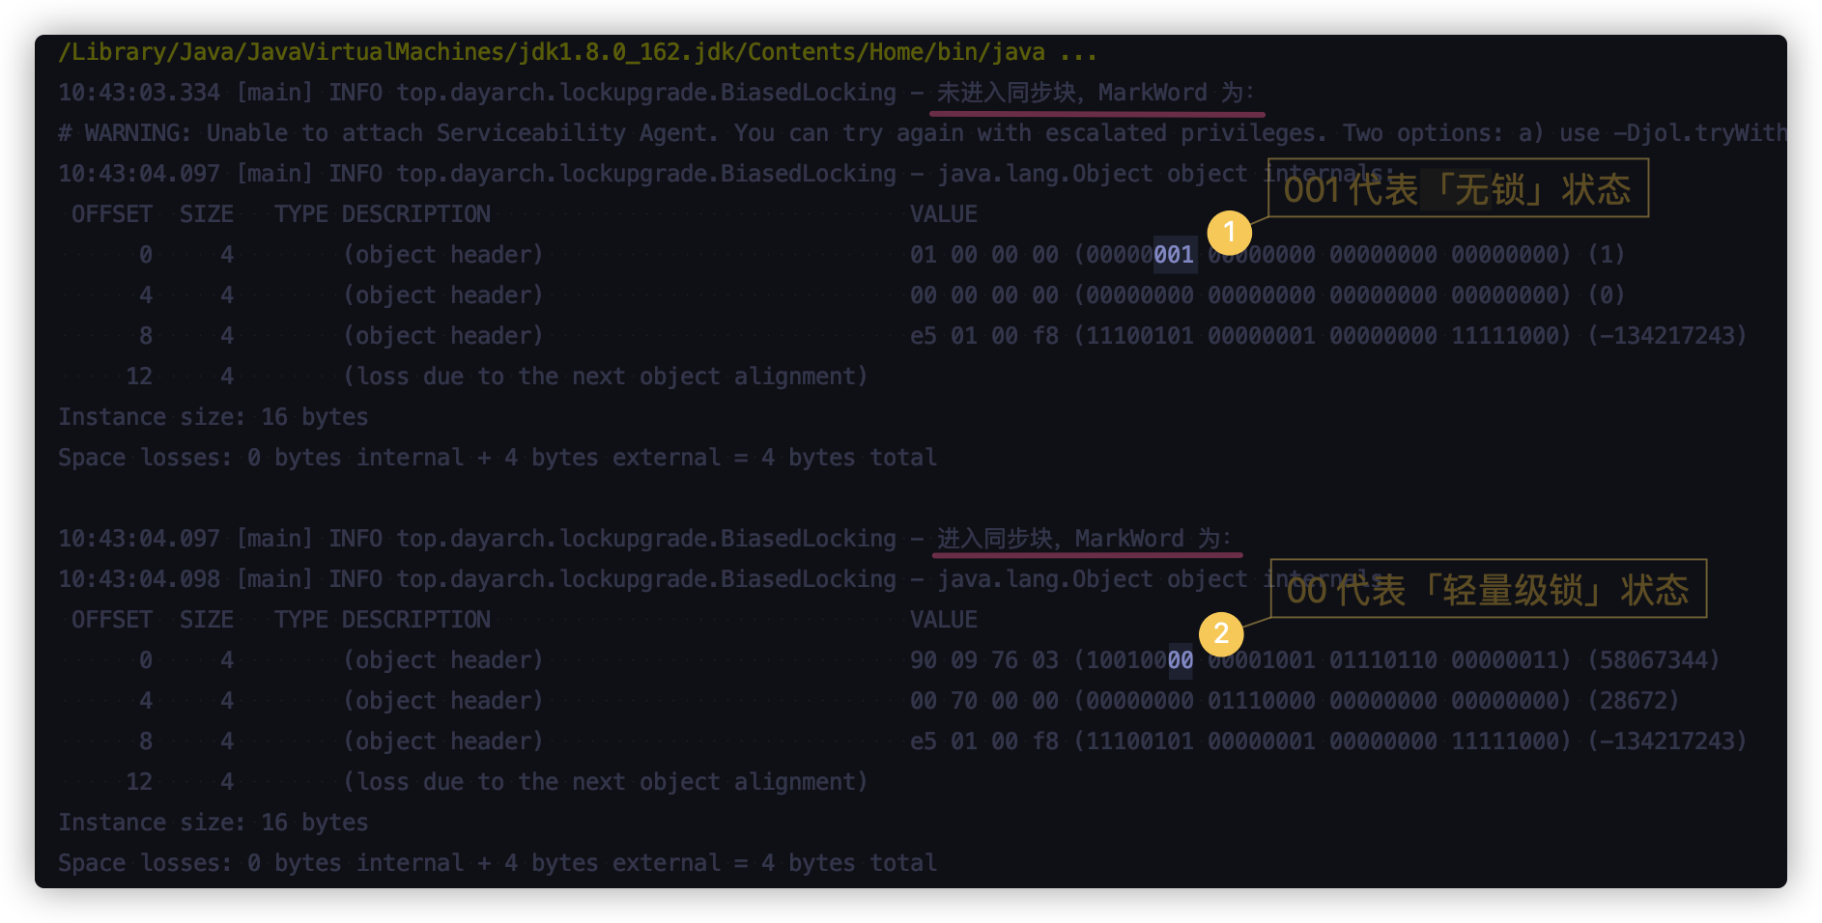
Task: Click the JavaVirtualMachines java path line
Action: (x=577, y=52)
